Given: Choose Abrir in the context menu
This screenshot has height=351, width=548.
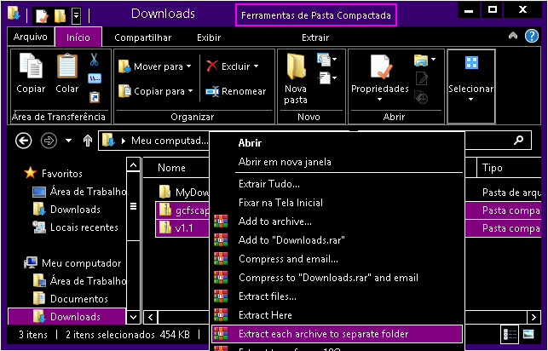Looking at the screenshot, I should (x=337, y=143).
